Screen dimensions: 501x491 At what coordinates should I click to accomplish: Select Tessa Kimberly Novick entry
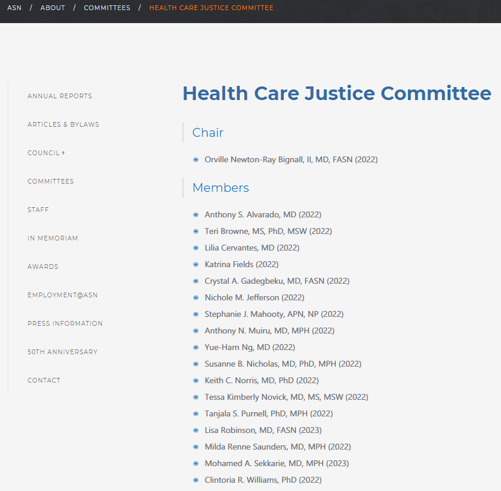tap(286, 397)
